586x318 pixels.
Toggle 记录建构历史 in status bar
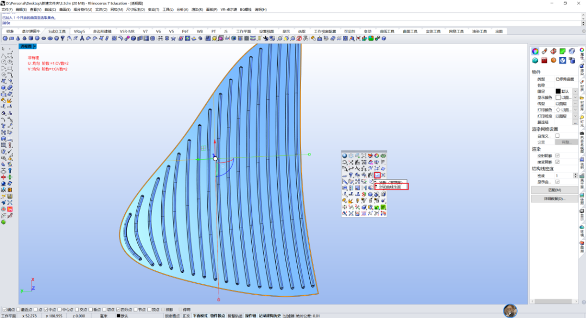(269, 316)
